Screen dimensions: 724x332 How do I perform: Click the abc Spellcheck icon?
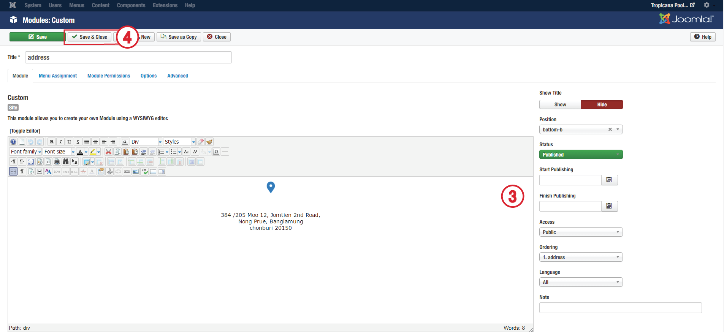point(144,171)
